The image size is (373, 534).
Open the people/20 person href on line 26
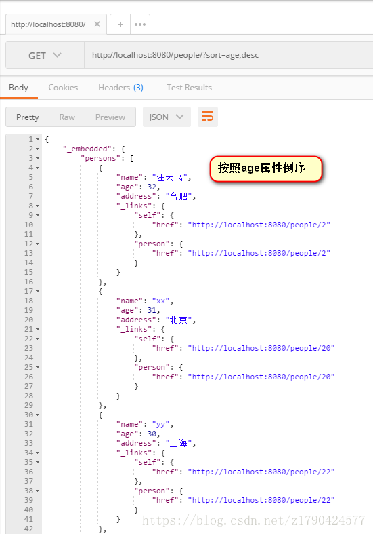point(261,377)
